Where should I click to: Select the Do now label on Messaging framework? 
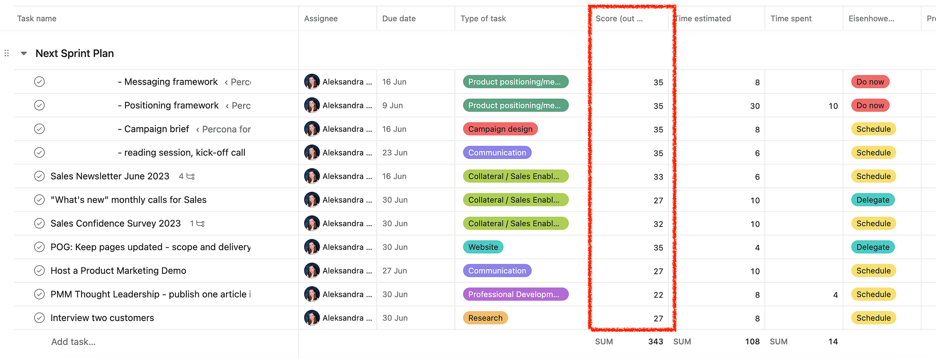coord(870,81)
